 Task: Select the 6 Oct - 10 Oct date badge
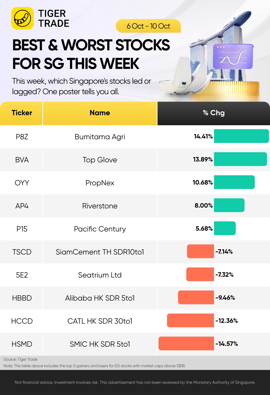[148, 26]
